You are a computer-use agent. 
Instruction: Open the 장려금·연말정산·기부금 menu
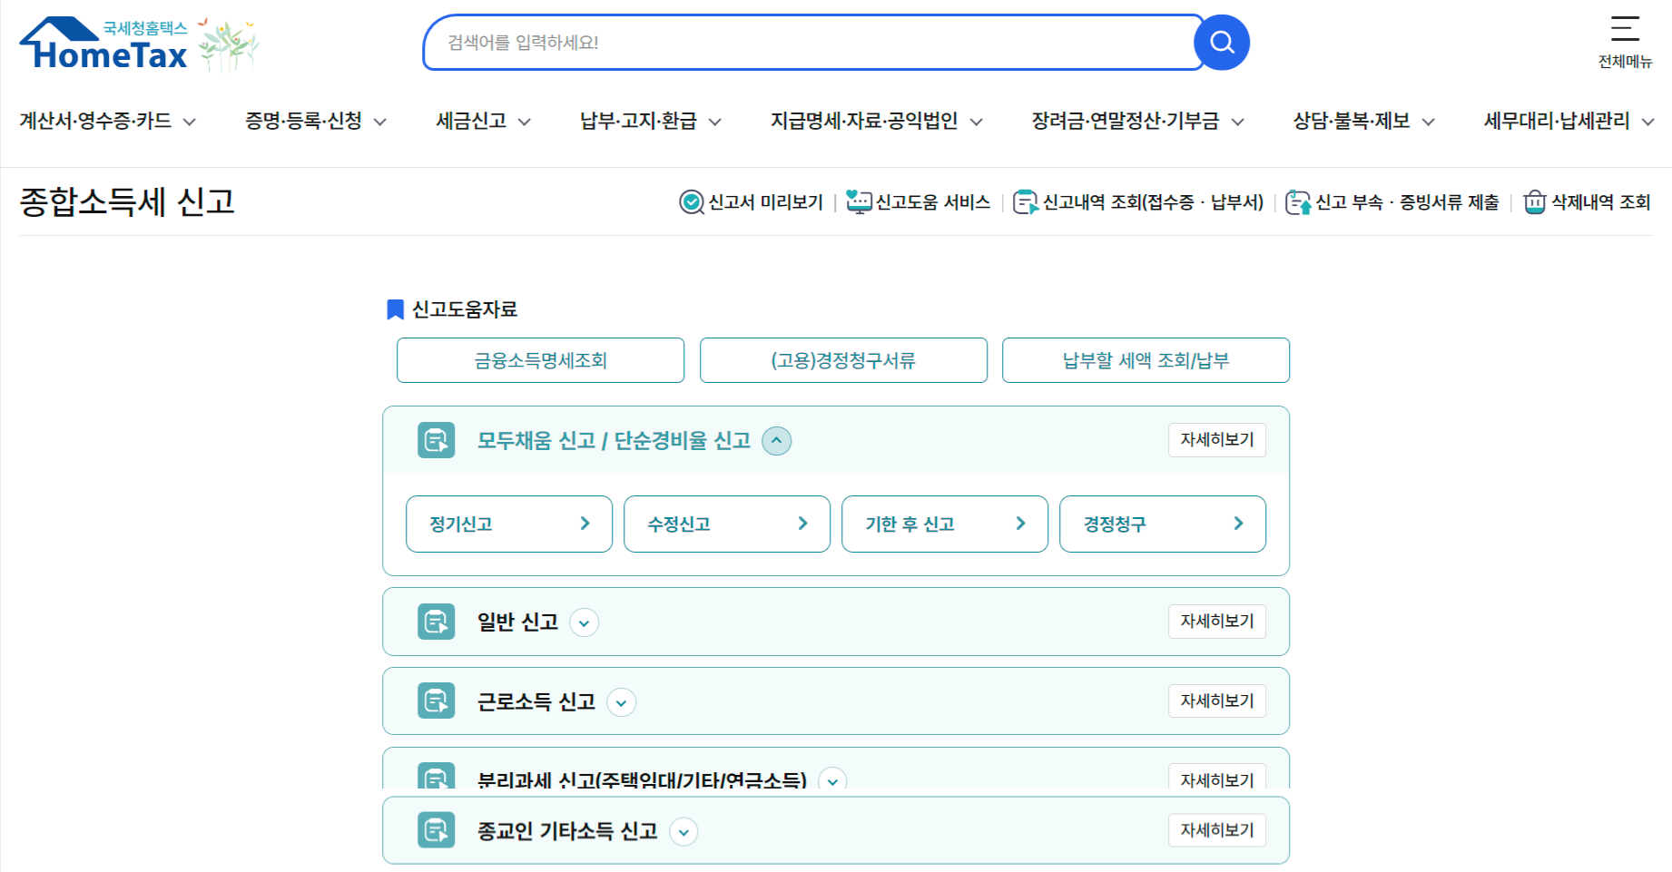click(1129, 121)
